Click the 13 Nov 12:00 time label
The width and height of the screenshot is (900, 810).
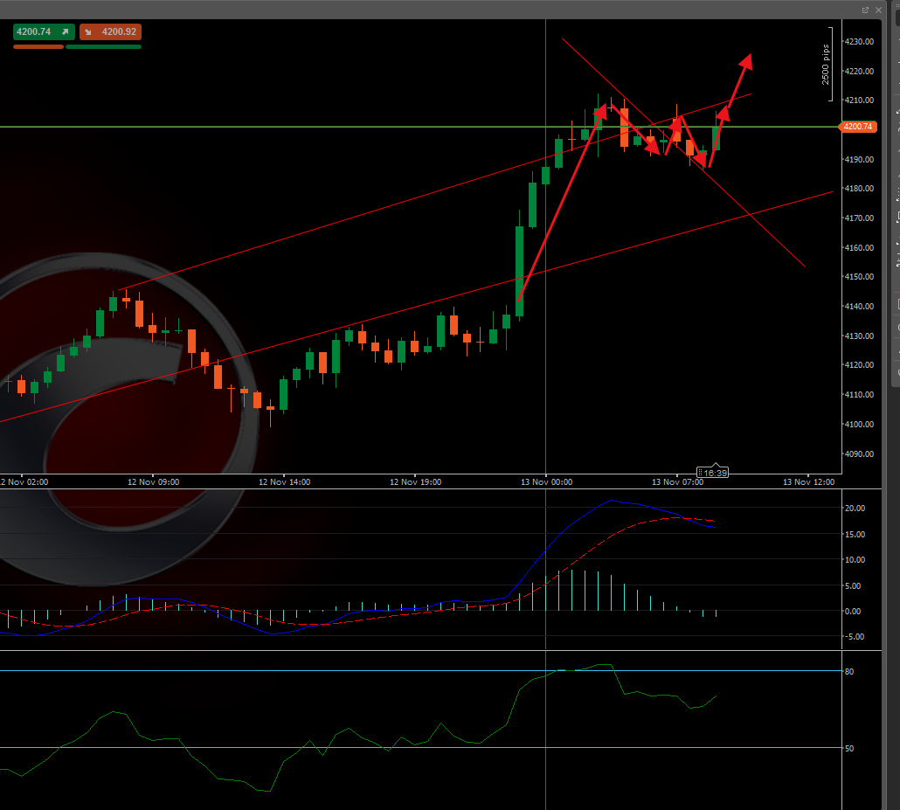[x=809, y=482]
